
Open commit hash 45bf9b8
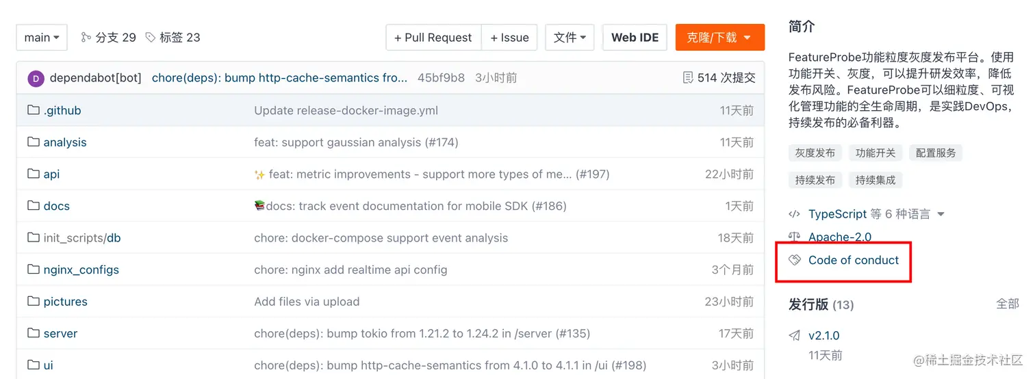[441, 78]
